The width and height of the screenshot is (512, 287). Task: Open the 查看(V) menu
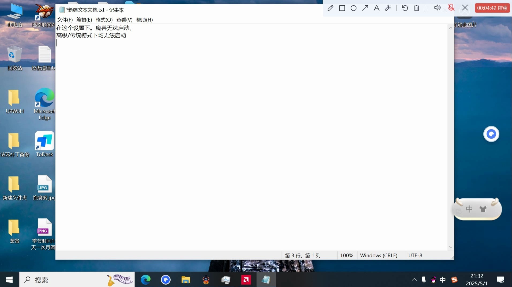point(124,20)
